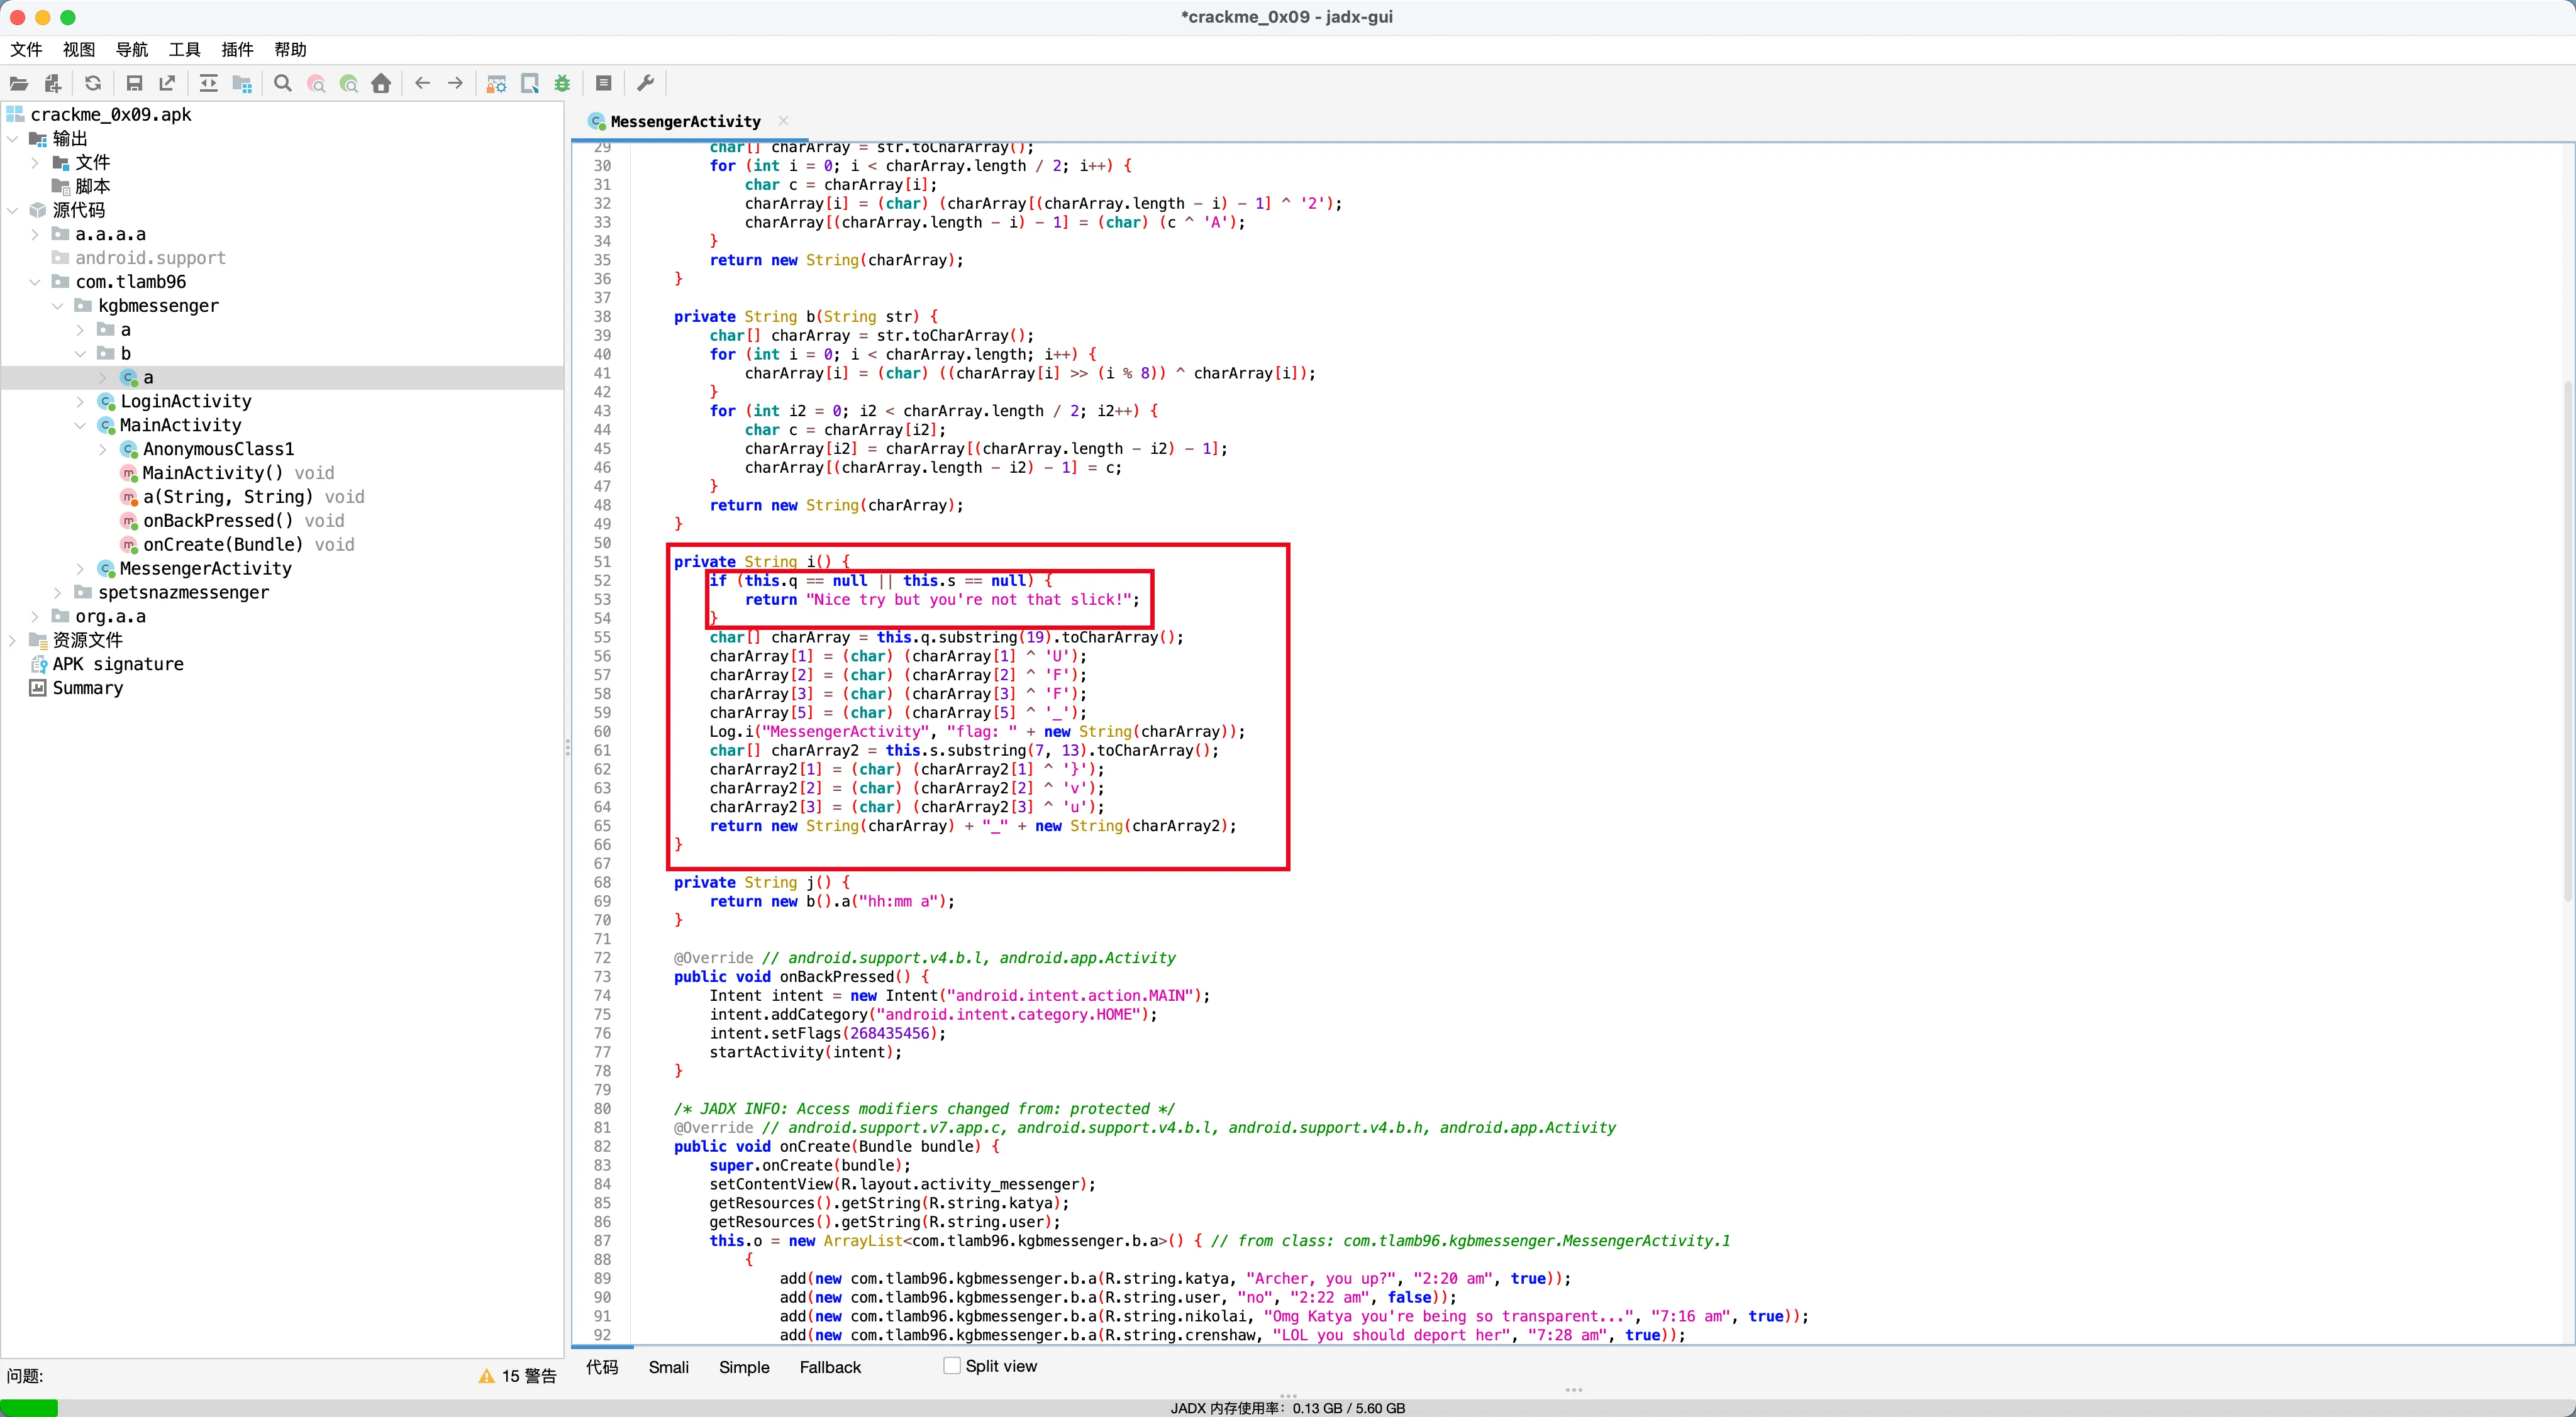Click the log viewer document icon
This screenshot has width=2576, height=1417.
tap(604, 84)
